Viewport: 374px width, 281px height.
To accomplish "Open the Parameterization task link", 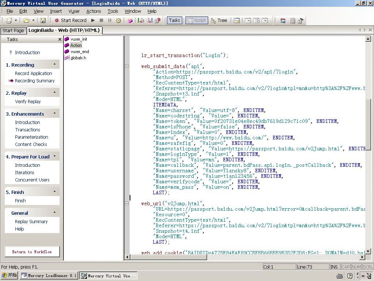I will tap(31, 137).
